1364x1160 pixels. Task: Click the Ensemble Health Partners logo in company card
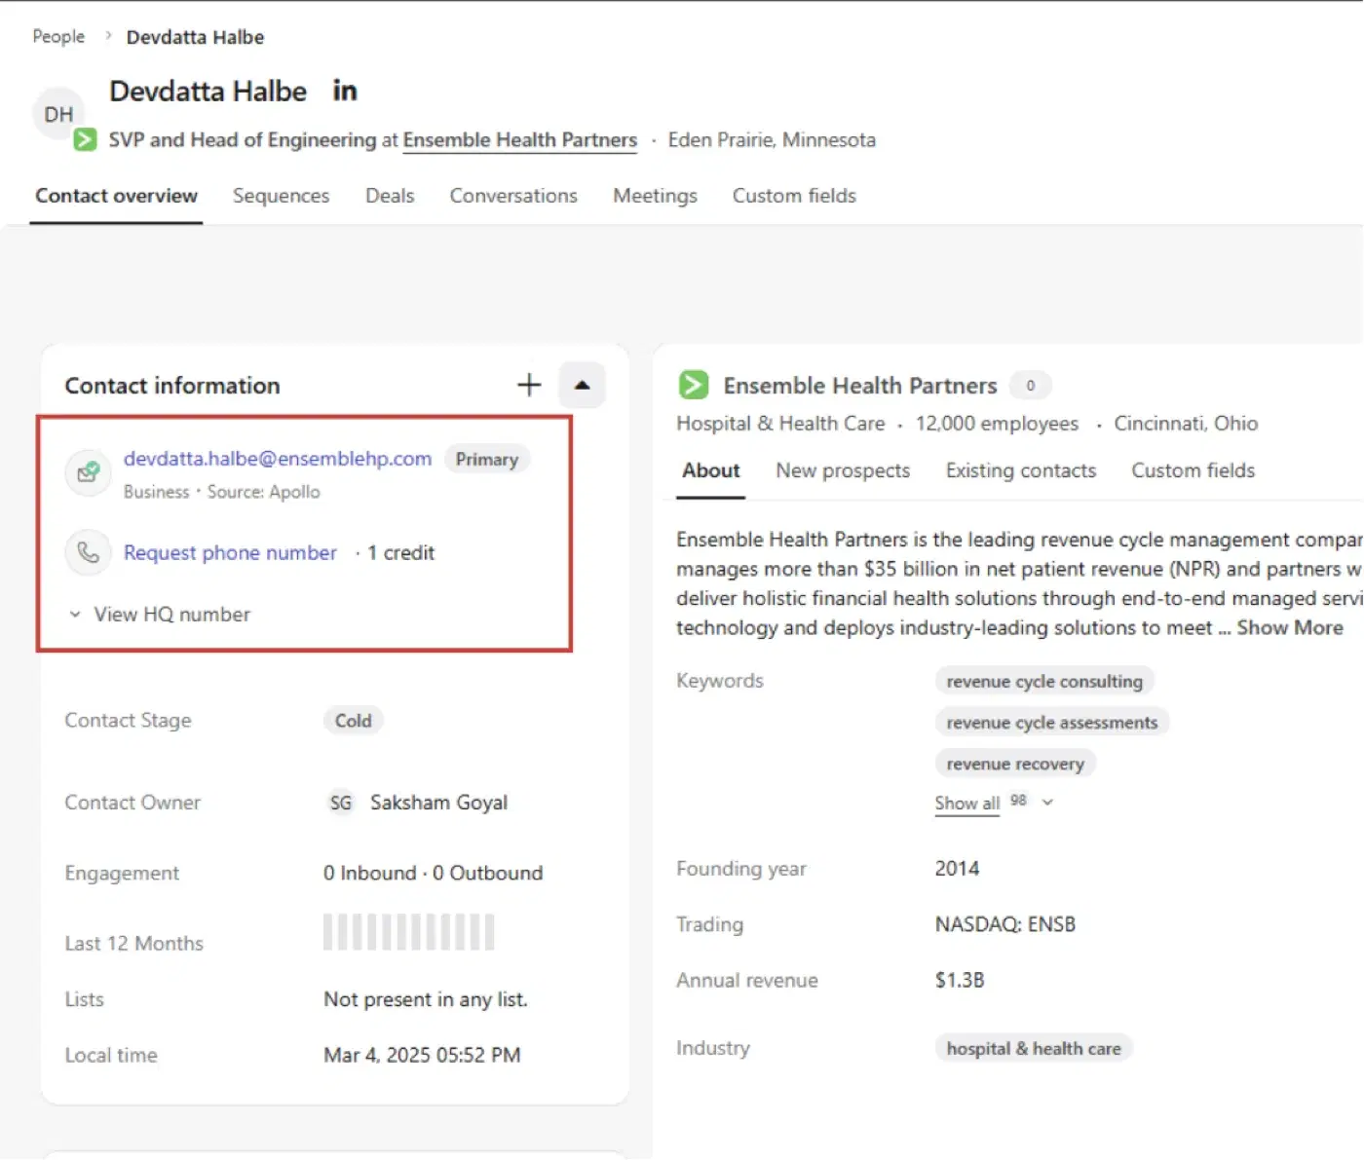tap(694, 386)
